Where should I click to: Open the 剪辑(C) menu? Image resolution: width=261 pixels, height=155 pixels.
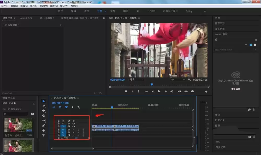(24, 6)
